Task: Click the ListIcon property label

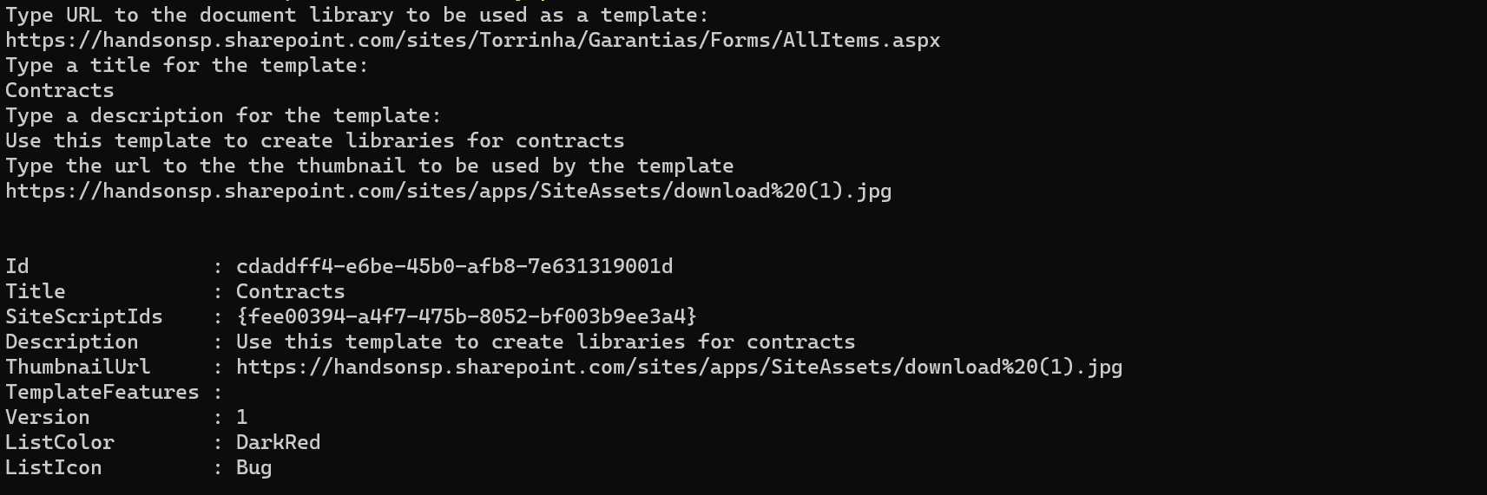Action: click(53, 467)
